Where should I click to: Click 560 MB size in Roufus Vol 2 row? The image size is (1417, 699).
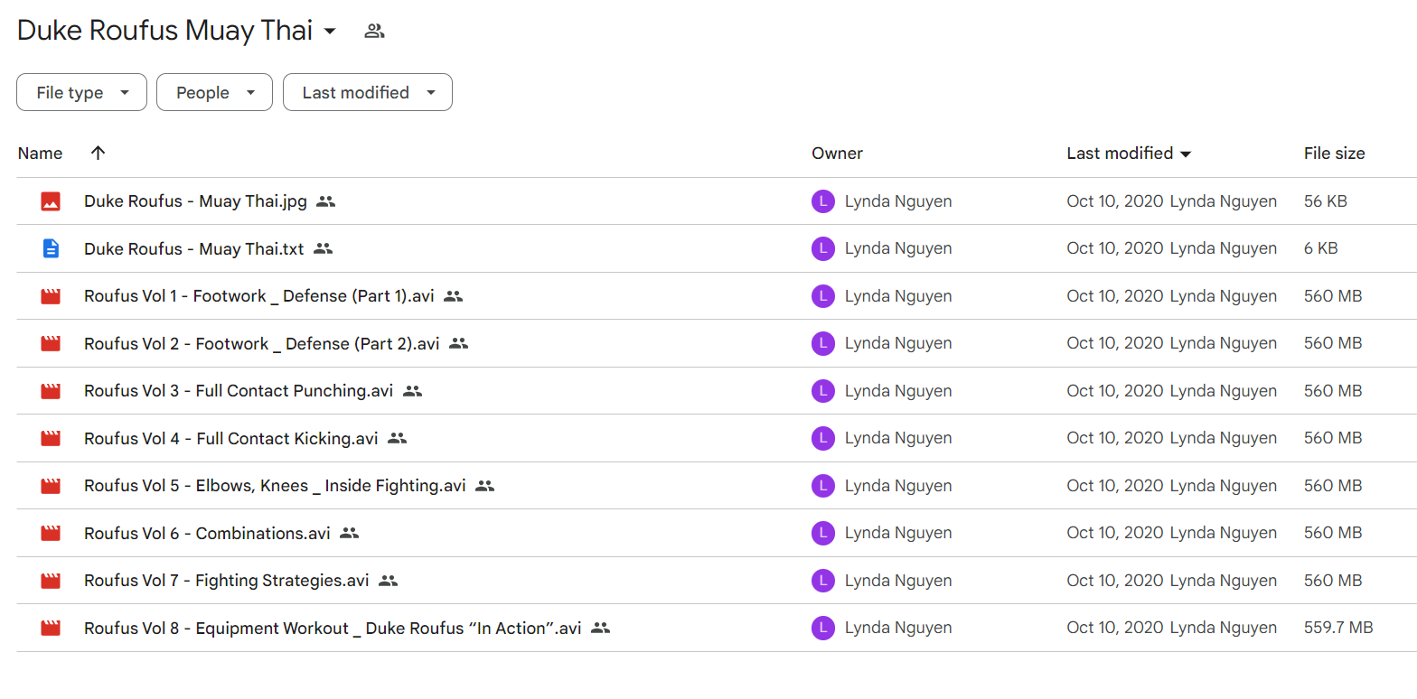[1333, 343]
